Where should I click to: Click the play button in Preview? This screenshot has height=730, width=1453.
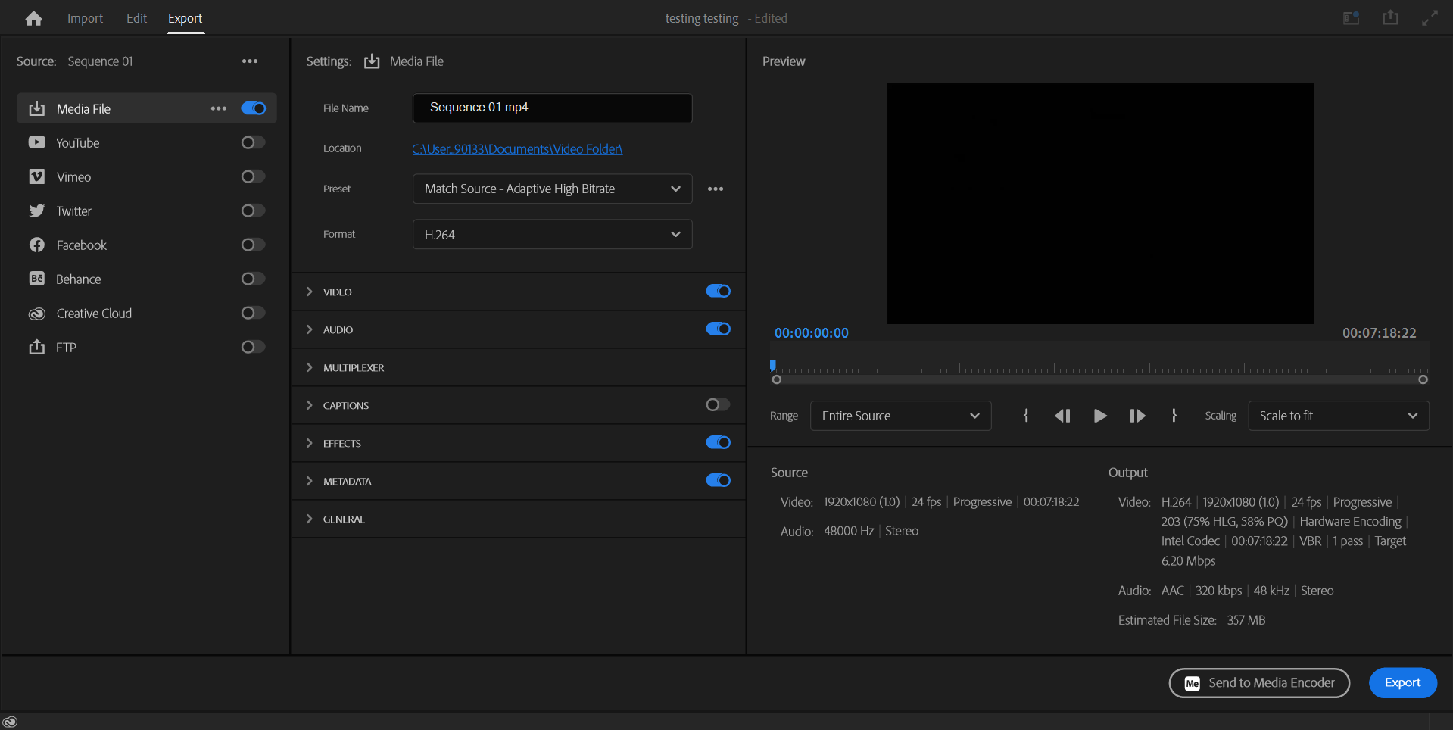(1099, 415)
